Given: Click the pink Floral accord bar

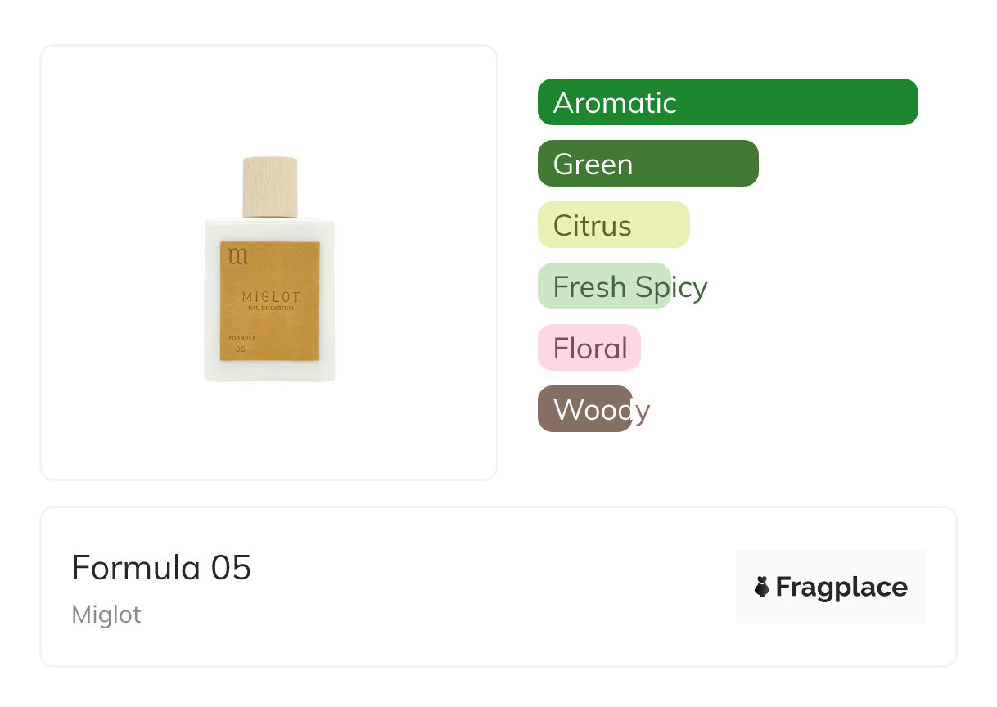Looking at the screenshot, I should (589, 348).
